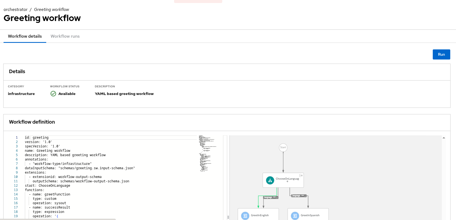
Task: Click the 'WORKFLOW STATUS' column label
Action: coord(65,86)
